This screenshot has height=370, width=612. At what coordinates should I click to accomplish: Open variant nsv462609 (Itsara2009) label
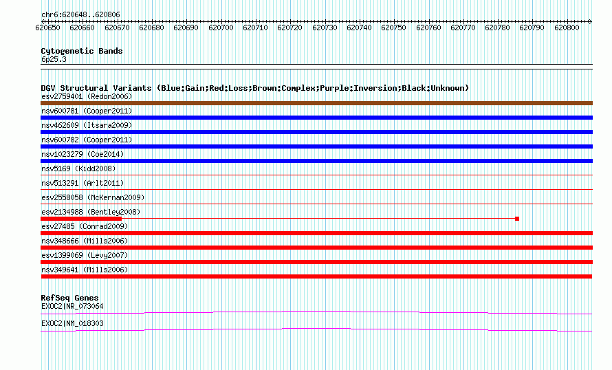coord(87,125)
